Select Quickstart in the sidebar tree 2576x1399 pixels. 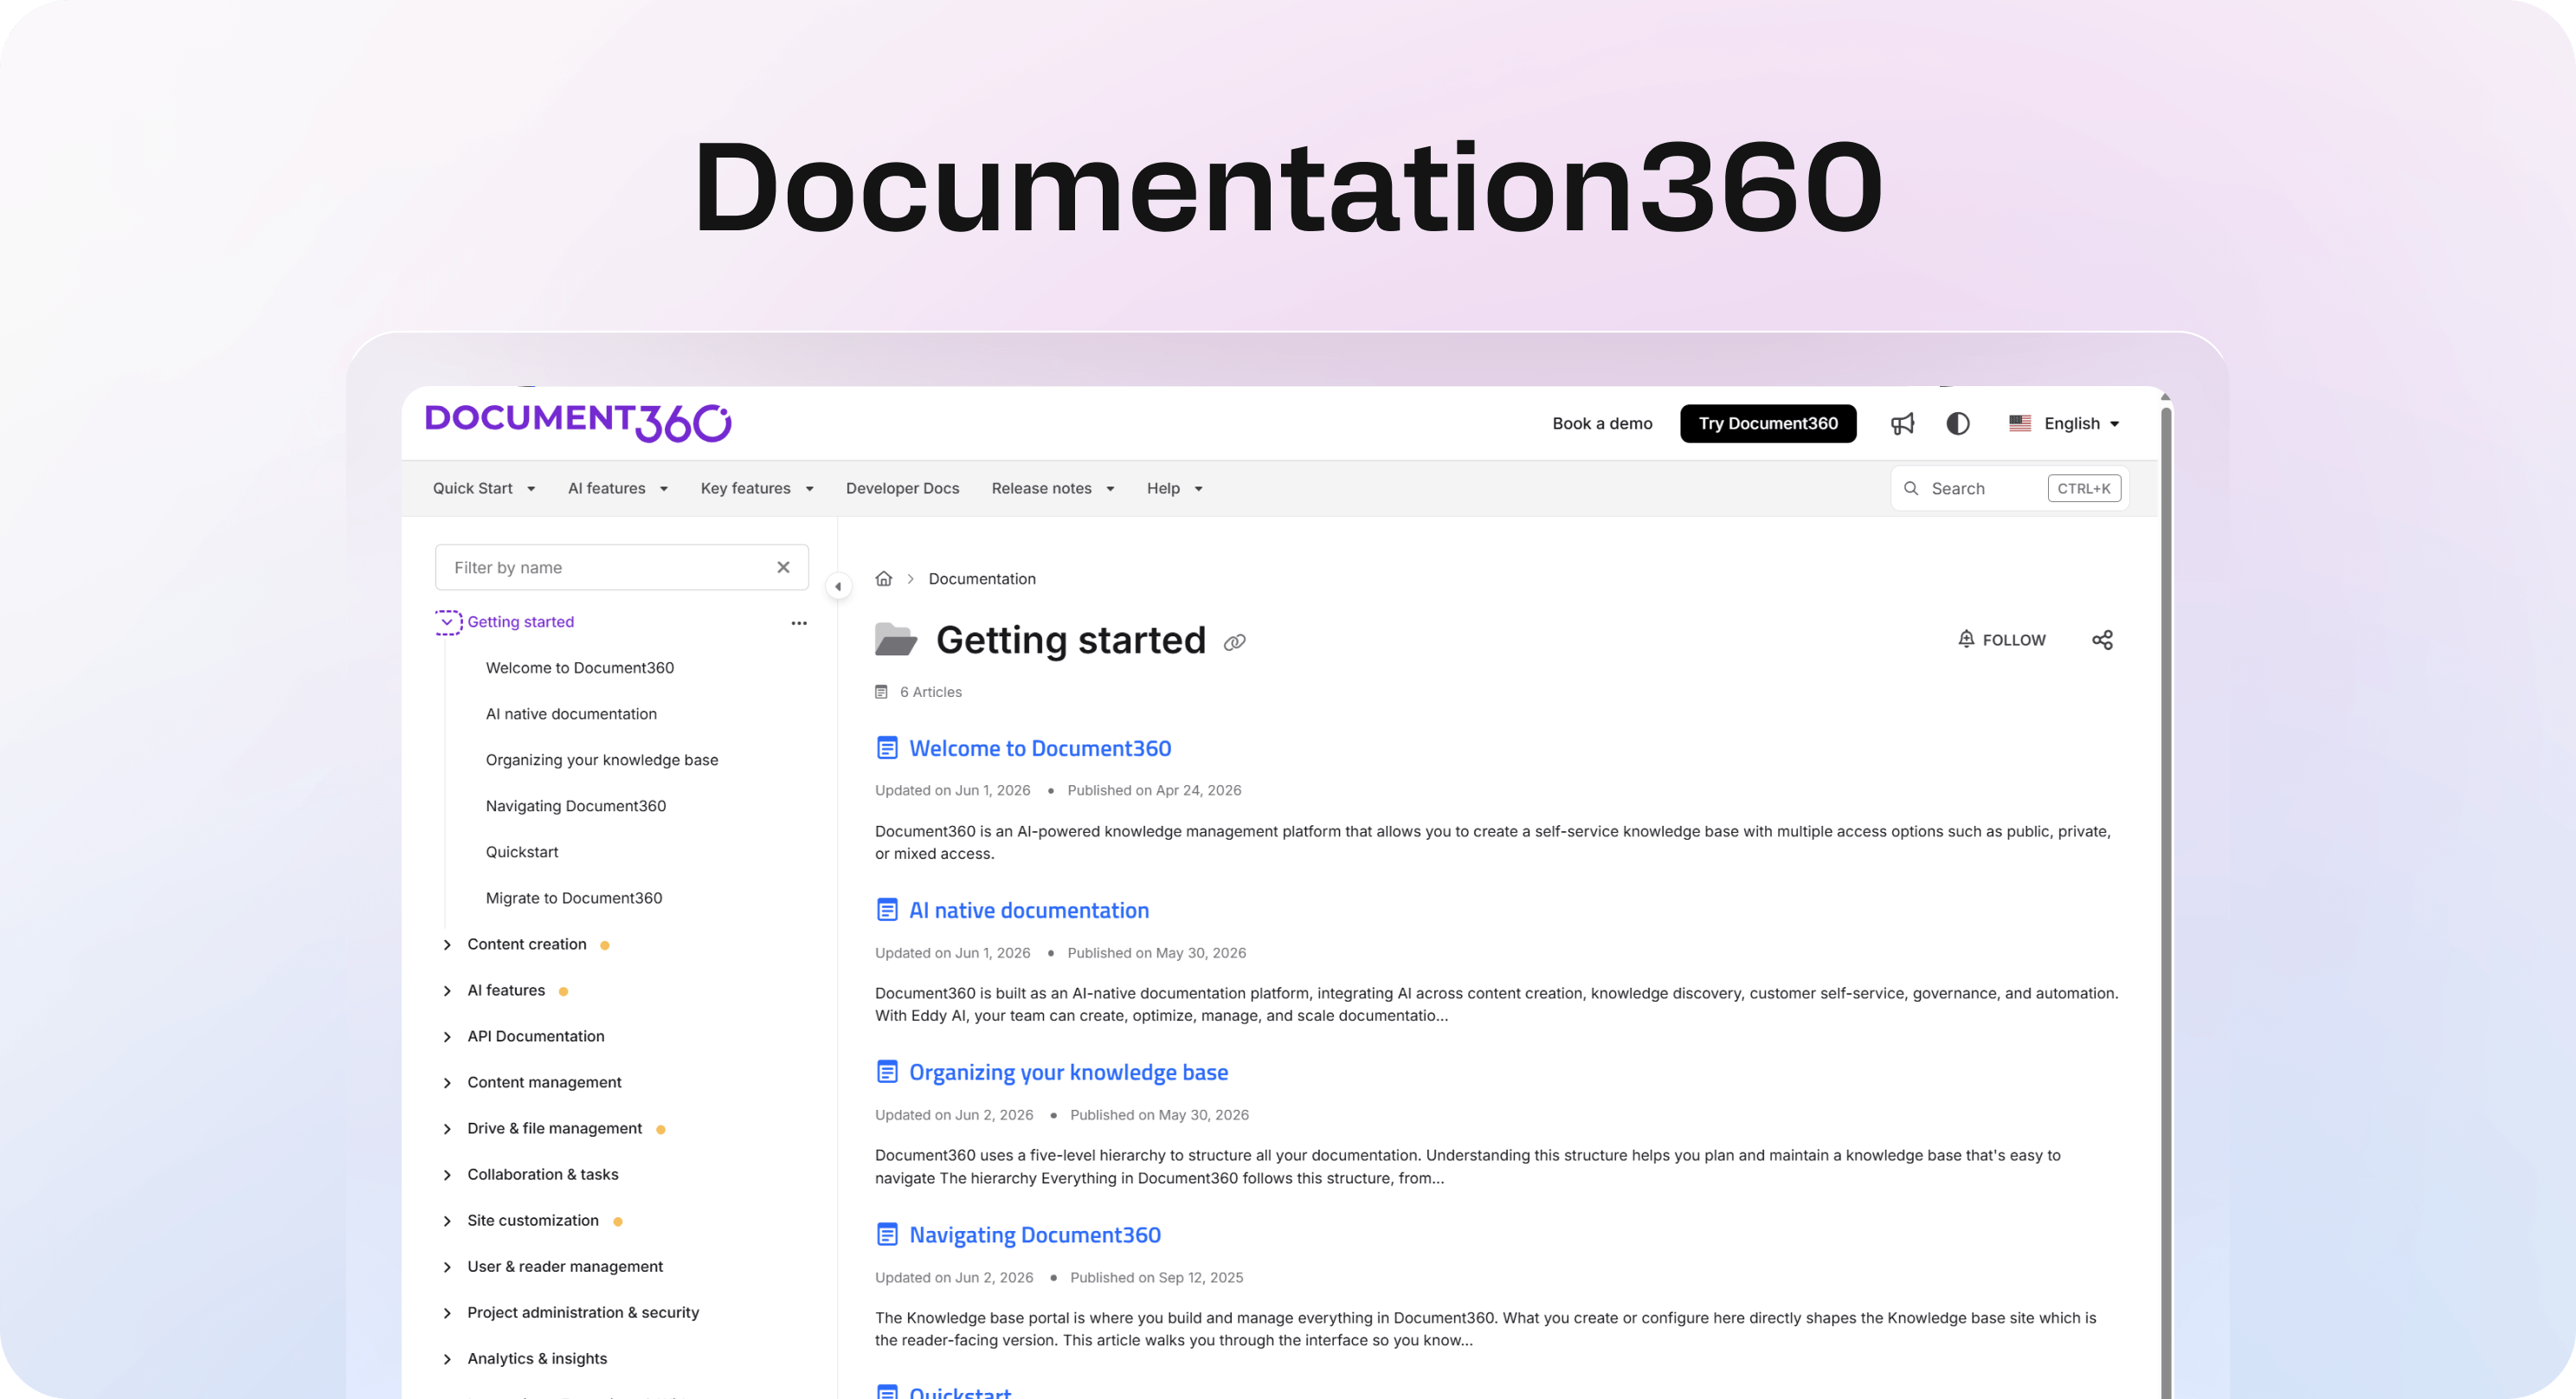tap(521, 851)
